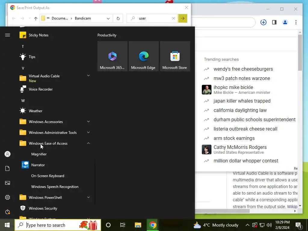Open the user account icon in Start sidebar
The height and width of the screenshot is (231, 308).
(x=8, y=154)
